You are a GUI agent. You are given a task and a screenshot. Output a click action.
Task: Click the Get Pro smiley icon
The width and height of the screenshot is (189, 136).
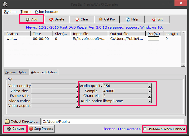tap(101, 19)
